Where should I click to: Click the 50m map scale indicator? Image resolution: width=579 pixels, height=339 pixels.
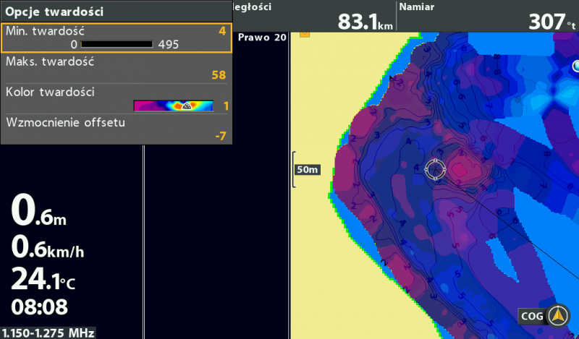click(306, 170)
